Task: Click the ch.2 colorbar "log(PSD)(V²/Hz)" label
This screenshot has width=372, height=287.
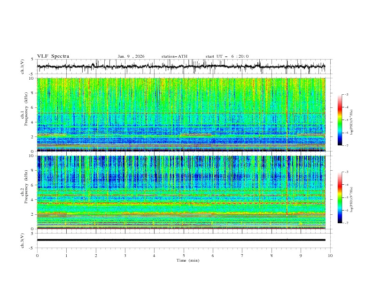Action: (x=352, y=200)
